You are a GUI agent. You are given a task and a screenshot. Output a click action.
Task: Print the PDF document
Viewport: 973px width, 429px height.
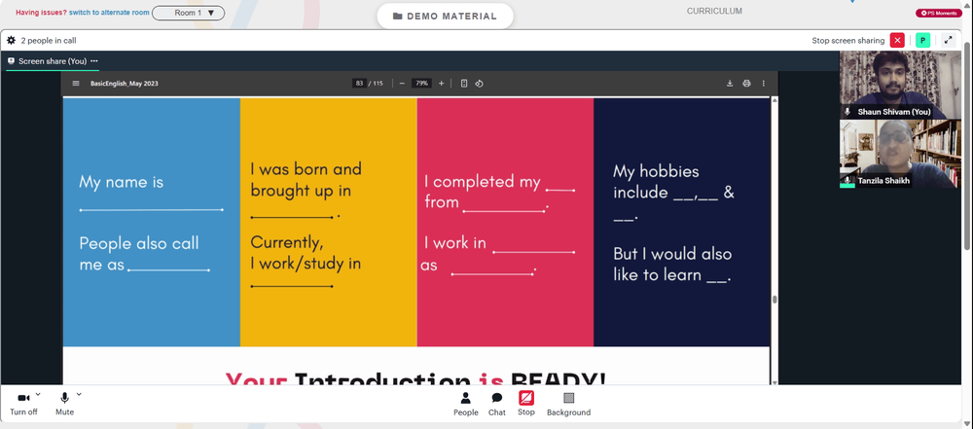point(746,84)
